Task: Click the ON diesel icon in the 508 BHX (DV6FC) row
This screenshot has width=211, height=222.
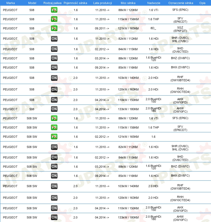Action: (54, 68)
